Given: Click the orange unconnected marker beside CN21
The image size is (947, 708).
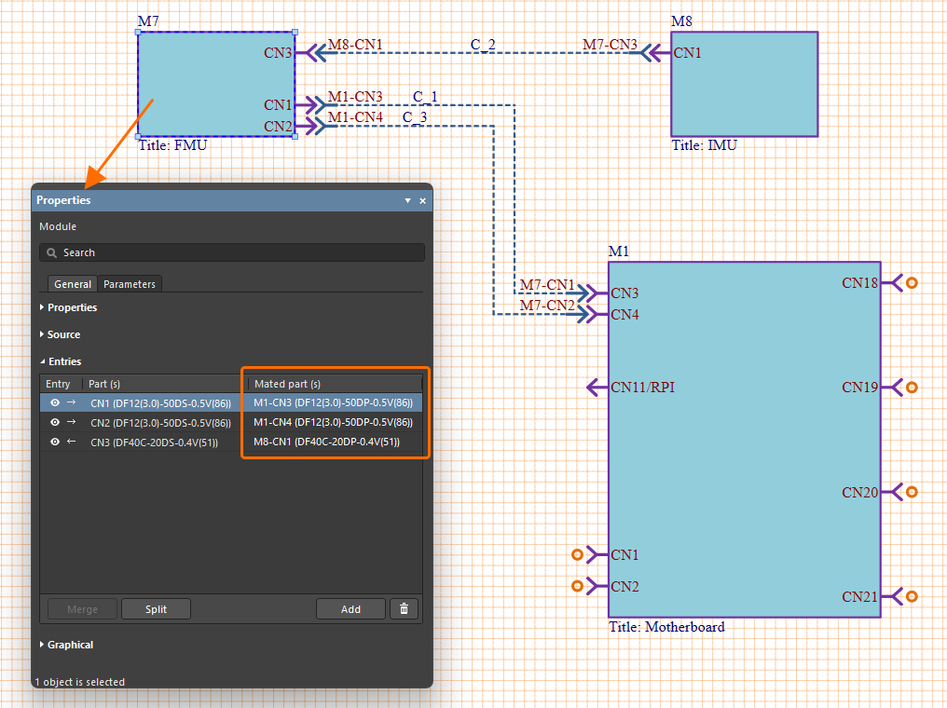Looking at the screenshot, I should (x=913, y=596).
